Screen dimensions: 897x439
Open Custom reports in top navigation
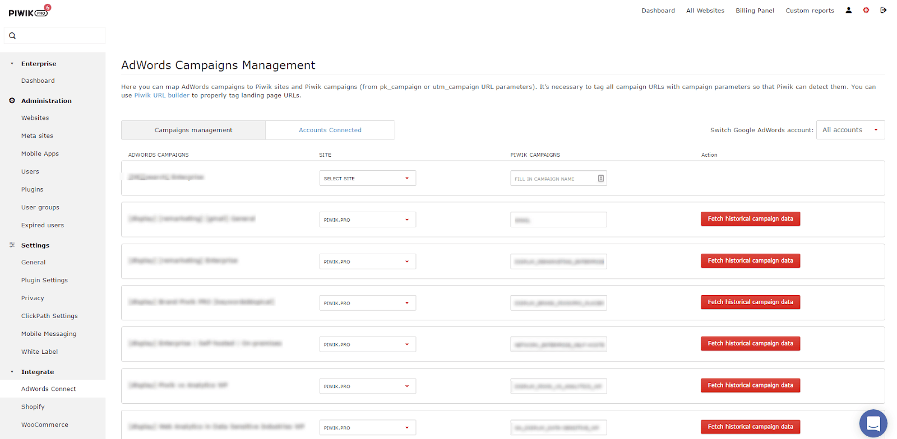click(x=810, y=11)
